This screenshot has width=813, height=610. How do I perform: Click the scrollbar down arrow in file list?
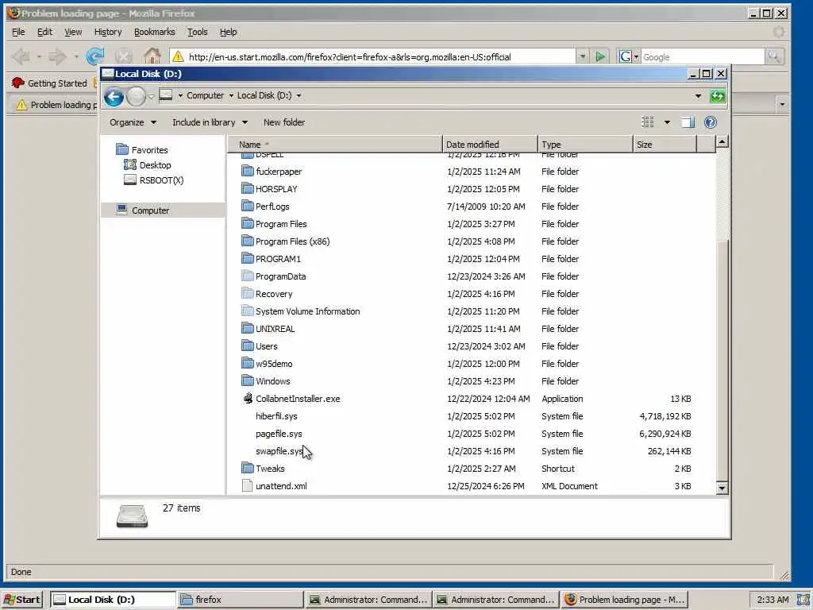point(722,488)
